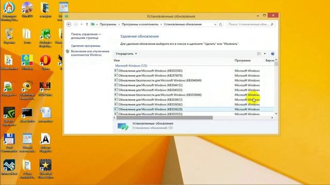
Task: Open the Упорядочить dropdown
Action: click(x=126, y=53)
